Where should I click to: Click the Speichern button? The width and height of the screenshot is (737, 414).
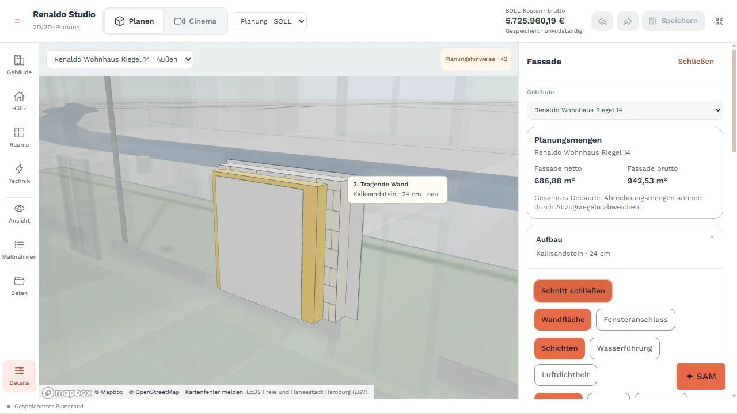click(673, 21)
